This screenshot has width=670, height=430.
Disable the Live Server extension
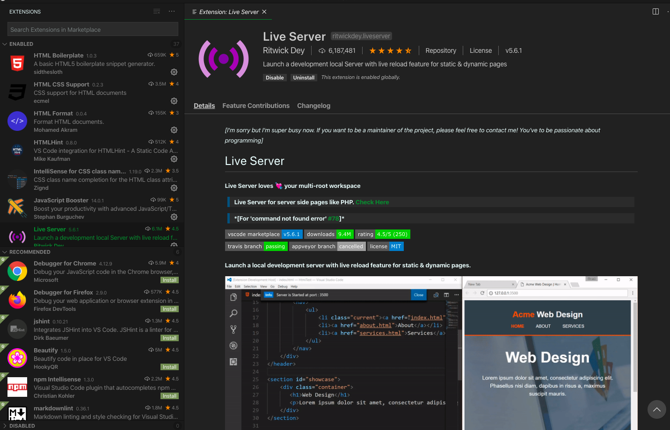click(275, 77)
